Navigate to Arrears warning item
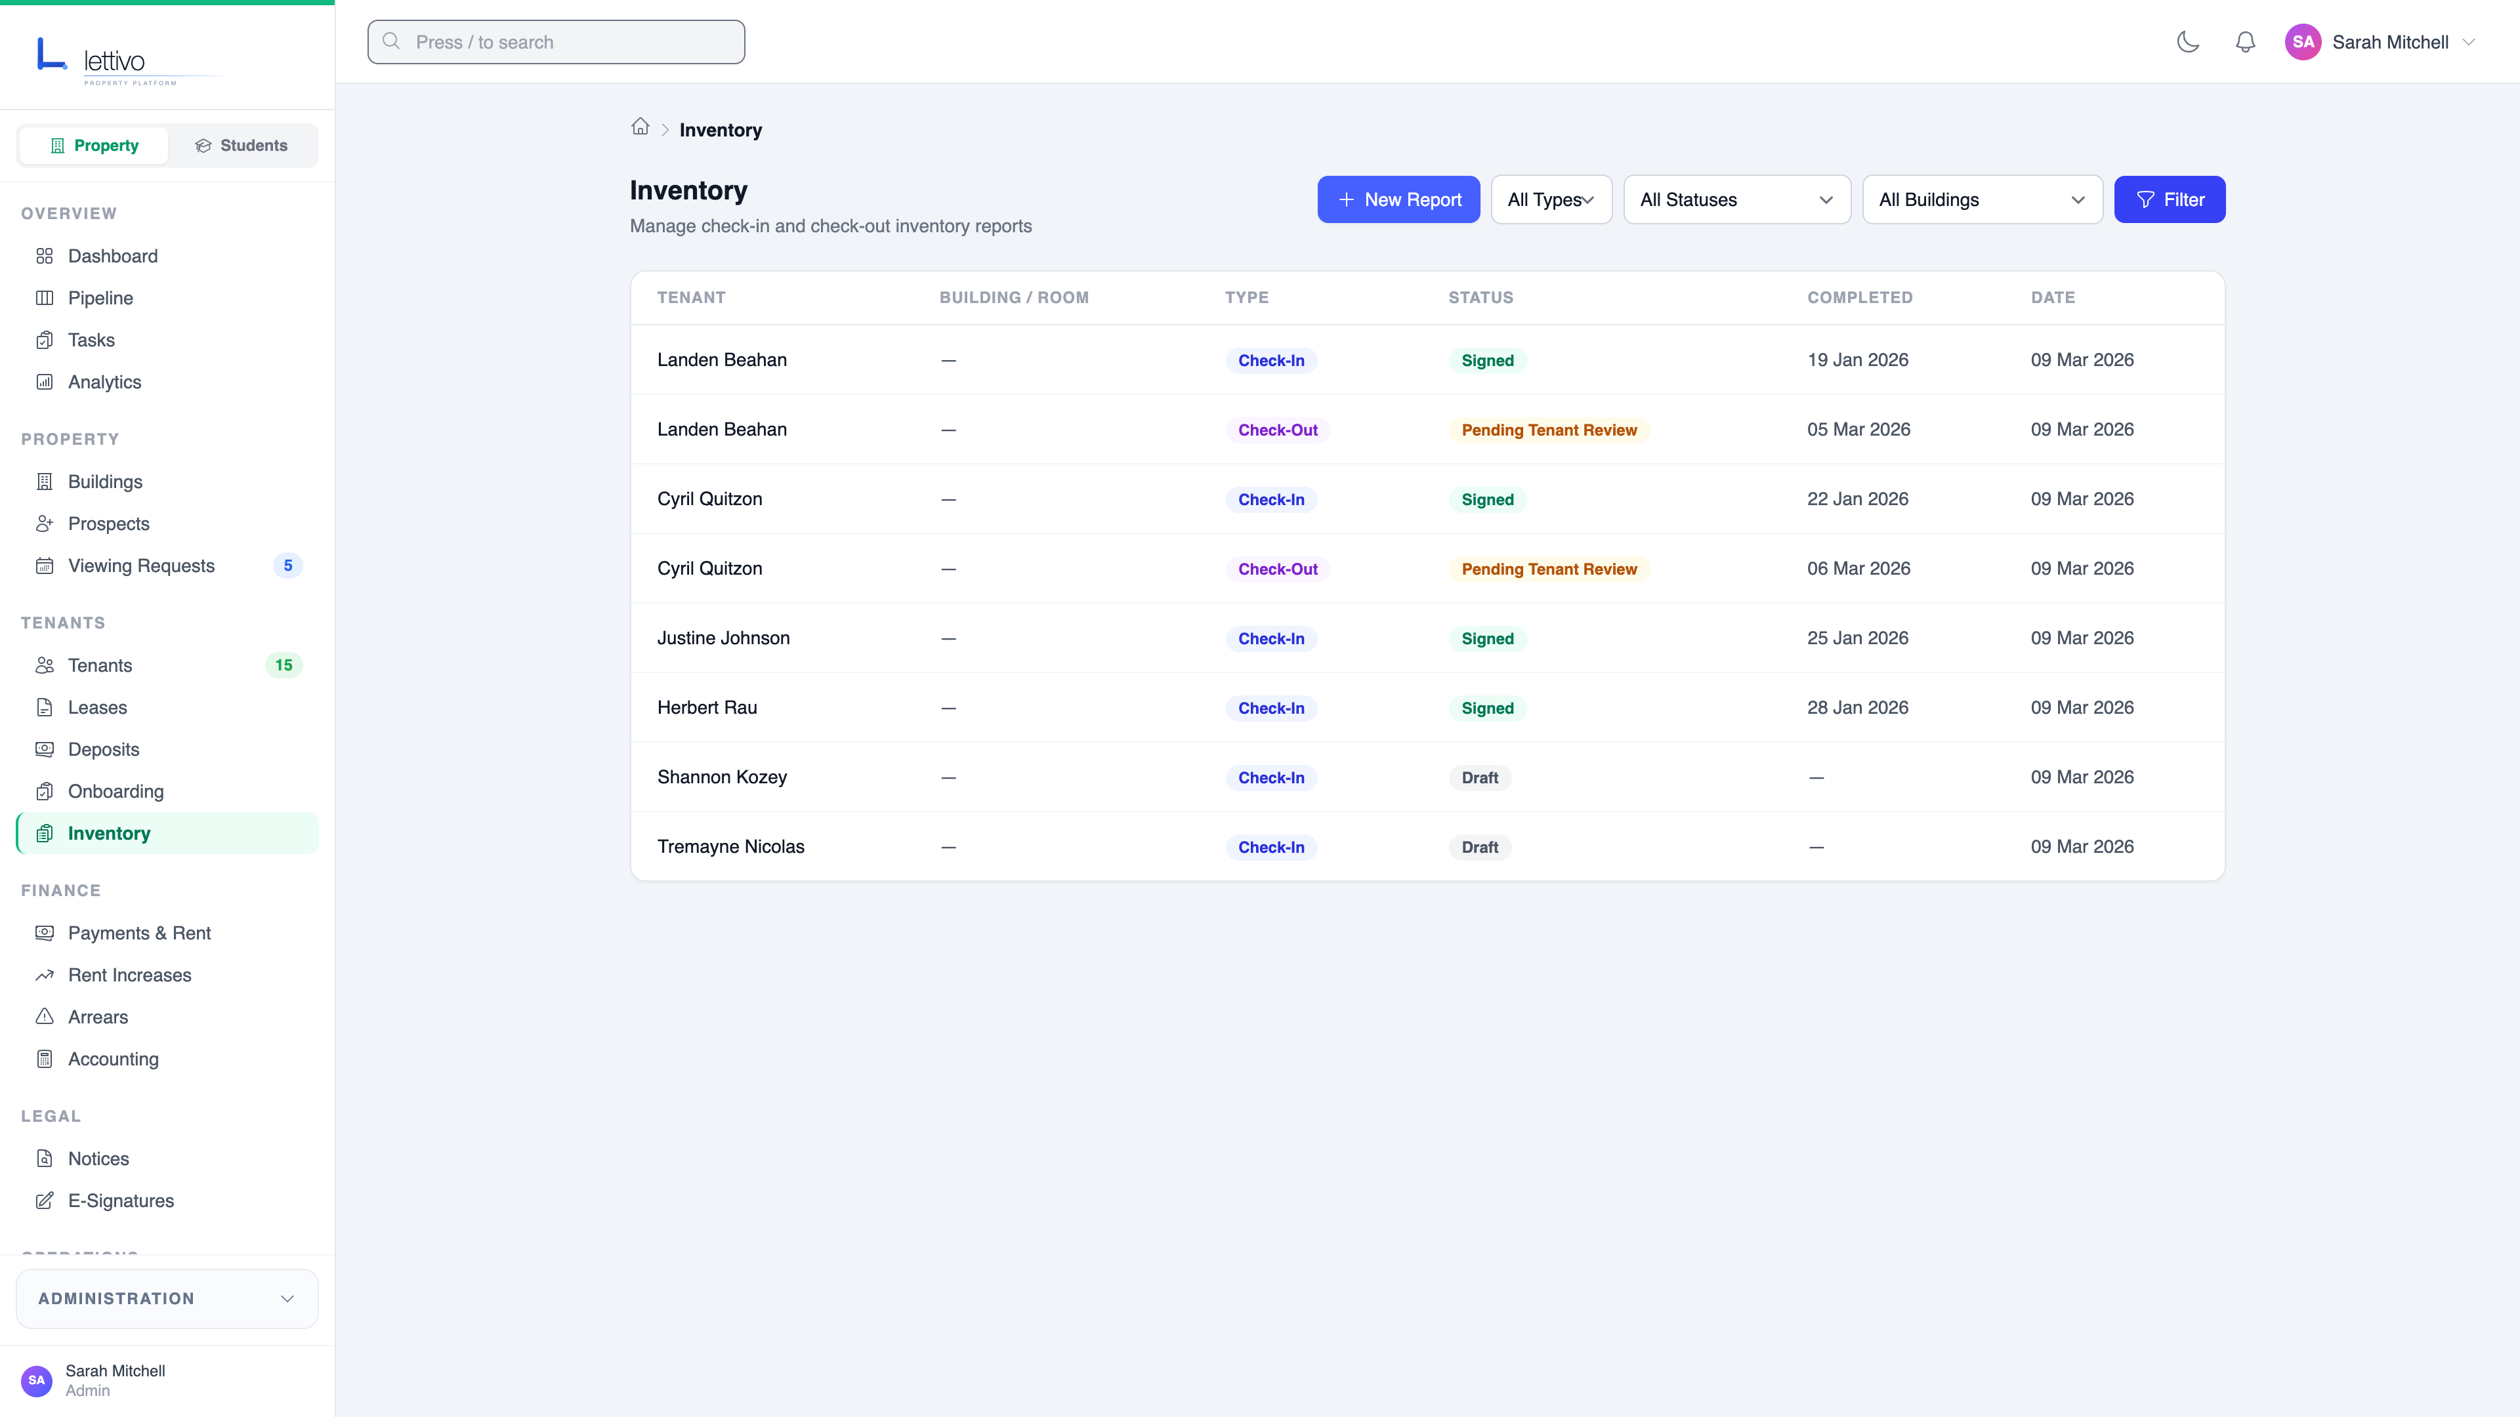 coord(98,1017)
